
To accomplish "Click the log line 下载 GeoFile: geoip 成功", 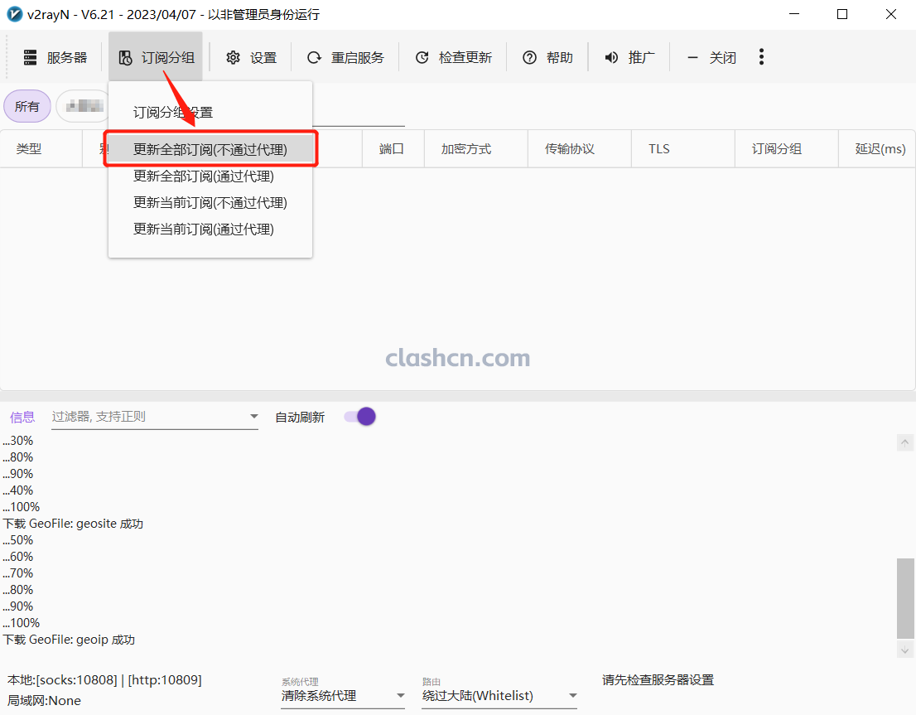I will 69,640.
